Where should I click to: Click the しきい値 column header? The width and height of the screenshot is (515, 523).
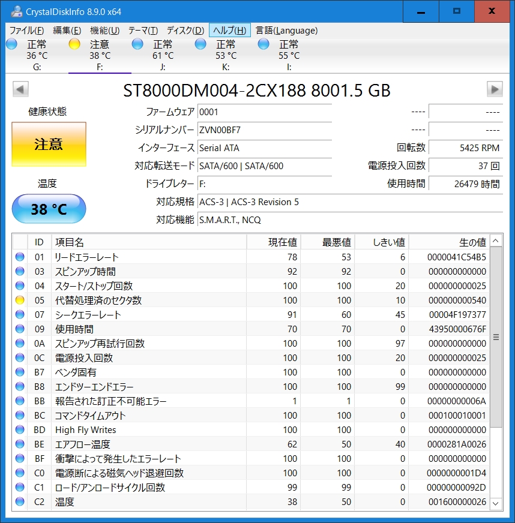pos(382,242)
